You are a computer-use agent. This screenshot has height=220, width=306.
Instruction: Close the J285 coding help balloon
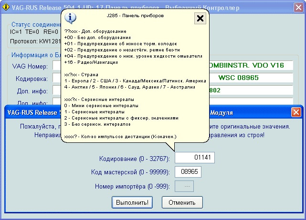click(200, 19)
